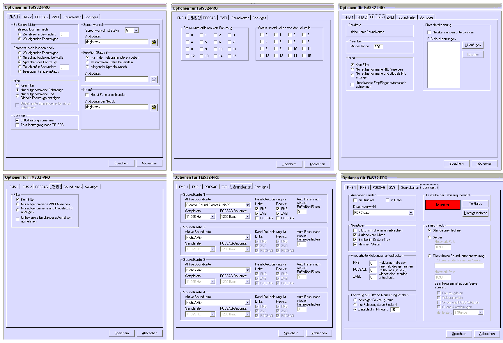The image size is (503, 343).
Task: Click the red Muster color preview
Action: [442, 205]
